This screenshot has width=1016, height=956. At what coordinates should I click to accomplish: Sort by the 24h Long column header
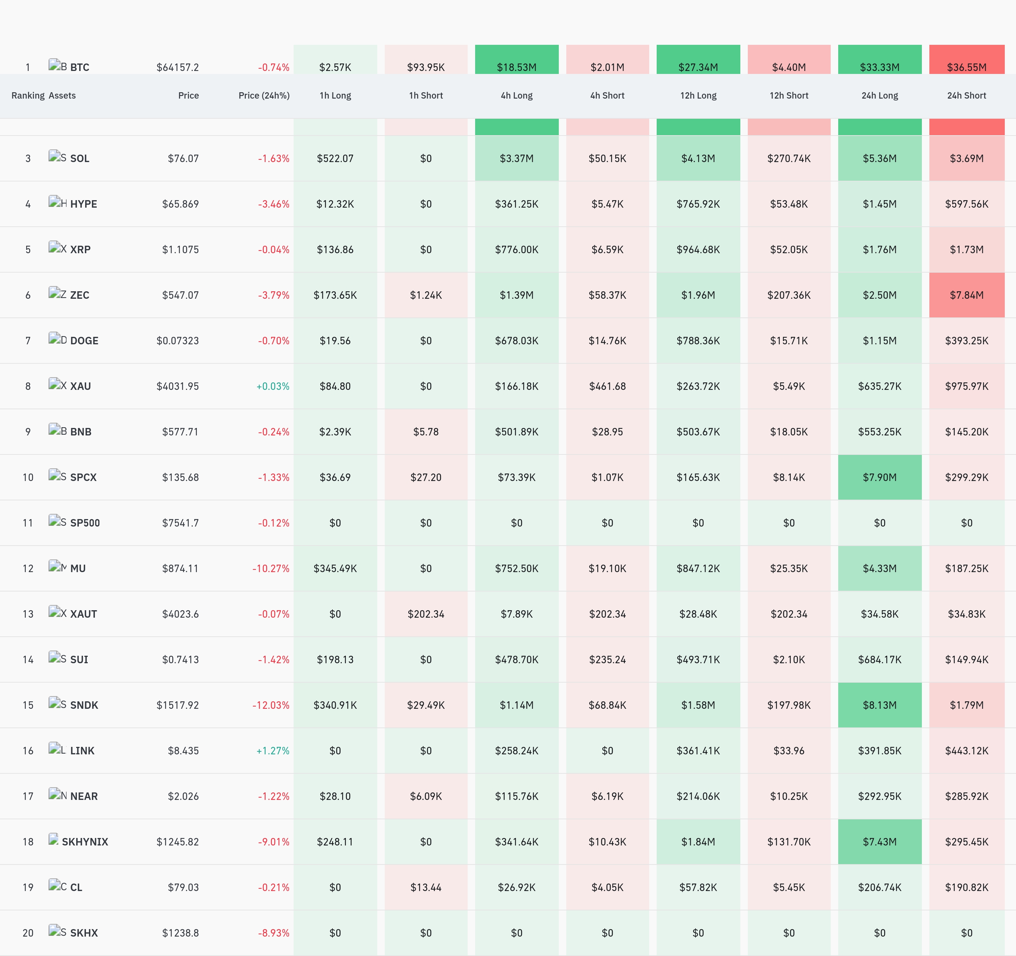880,96
